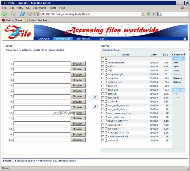
Task: Open the help question mark icon
Action: coord(185,39)
